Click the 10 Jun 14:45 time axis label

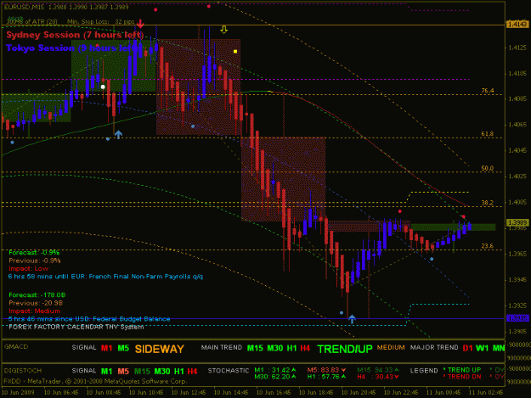point(232,393)
